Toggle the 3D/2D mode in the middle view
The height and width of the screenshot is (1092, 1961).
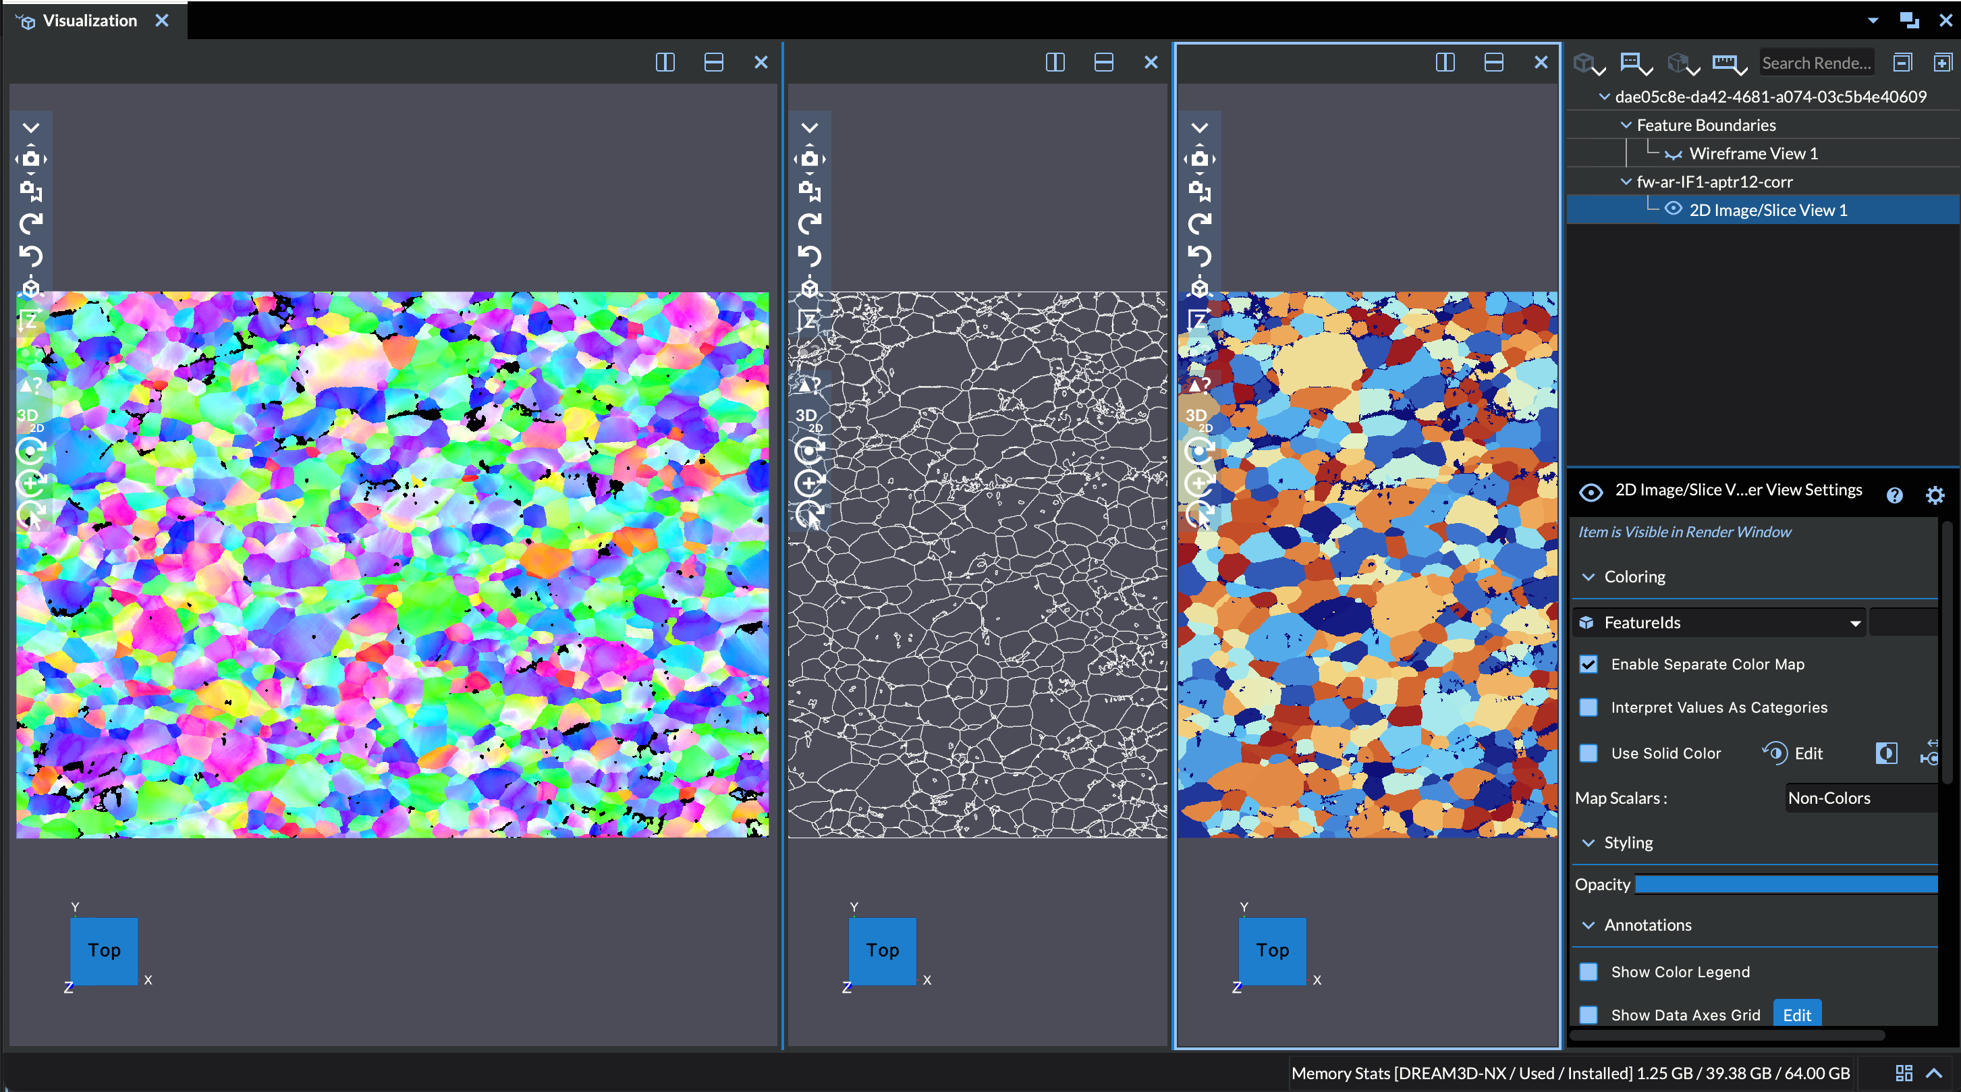[808, 420]
